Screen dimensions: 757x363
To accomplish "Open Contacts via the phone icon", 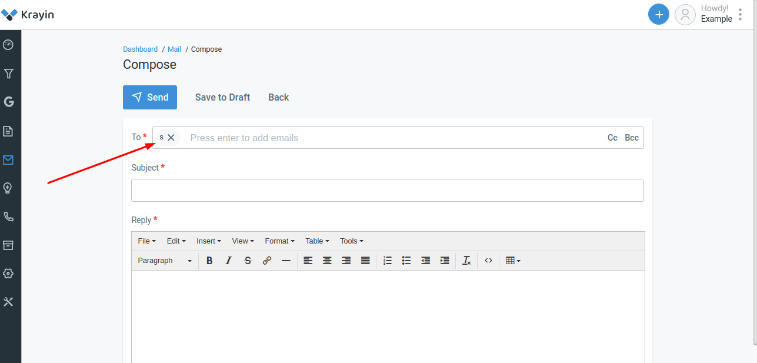I will [9, 217].
